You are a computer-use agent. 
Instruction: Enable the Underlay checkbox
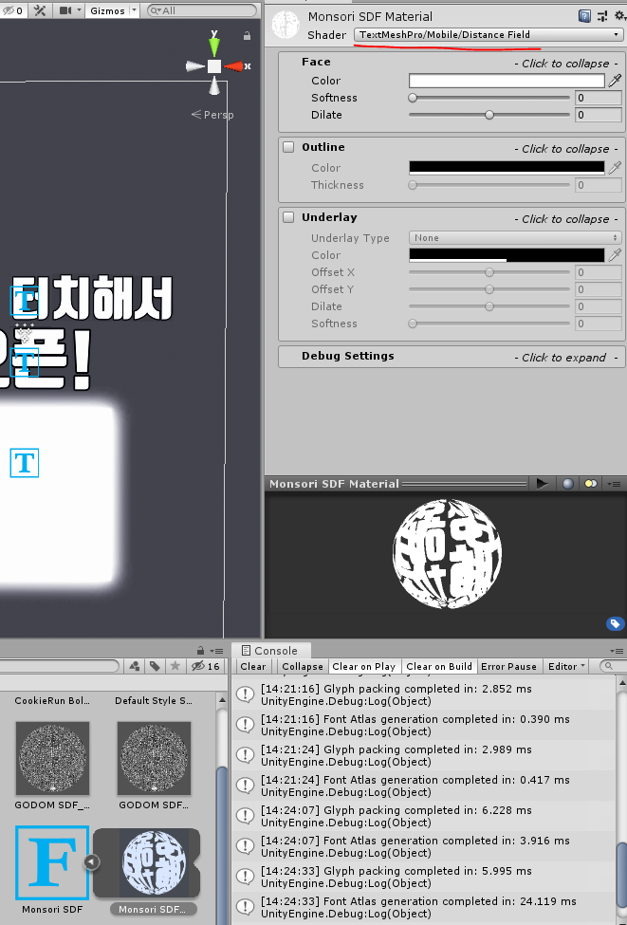coord(288,217)
